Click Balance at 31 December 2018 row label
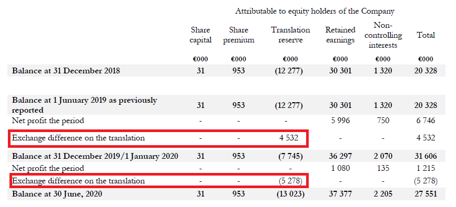Screen dimensions: 456x207 click(66, 71)
